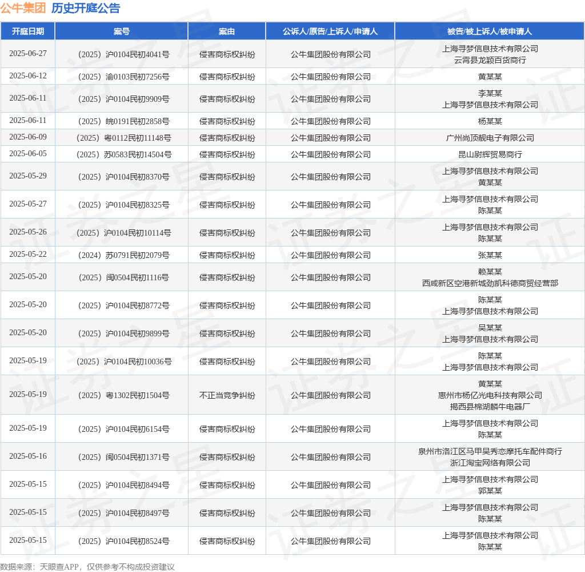Viewport: 585px width, 572px height.
Task: Select defendant 张某某
Action: click(x=490, y=256)
